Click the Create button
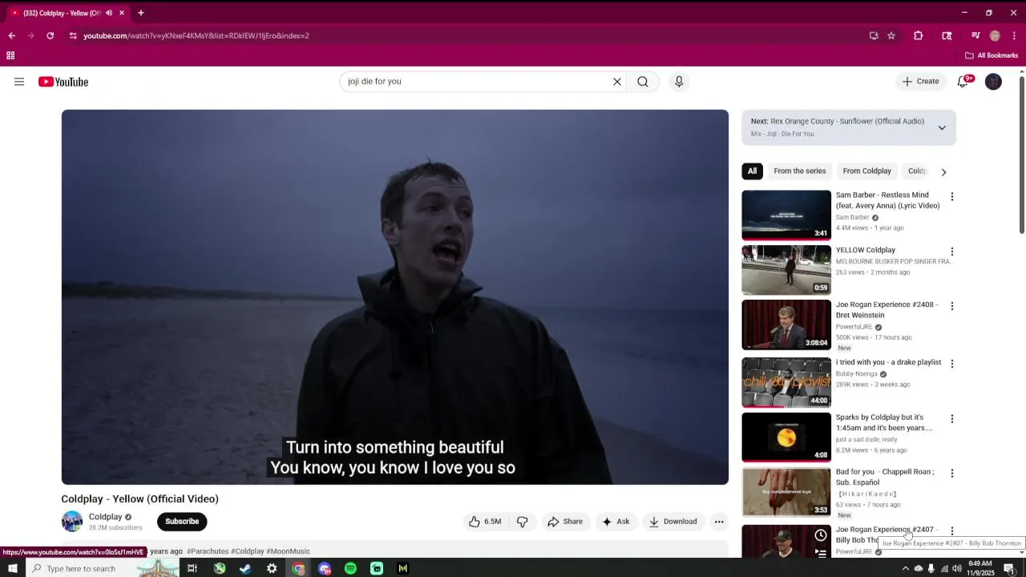This screenshot has width=1026, height=577. [920, 82]
